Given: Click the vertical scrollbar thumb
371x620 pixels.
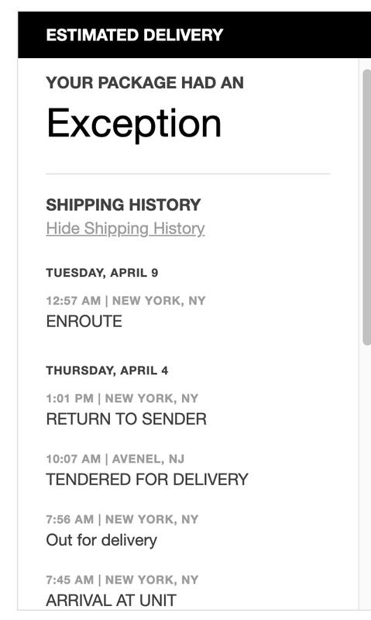Looking at the screenshot, I should 367,208.
